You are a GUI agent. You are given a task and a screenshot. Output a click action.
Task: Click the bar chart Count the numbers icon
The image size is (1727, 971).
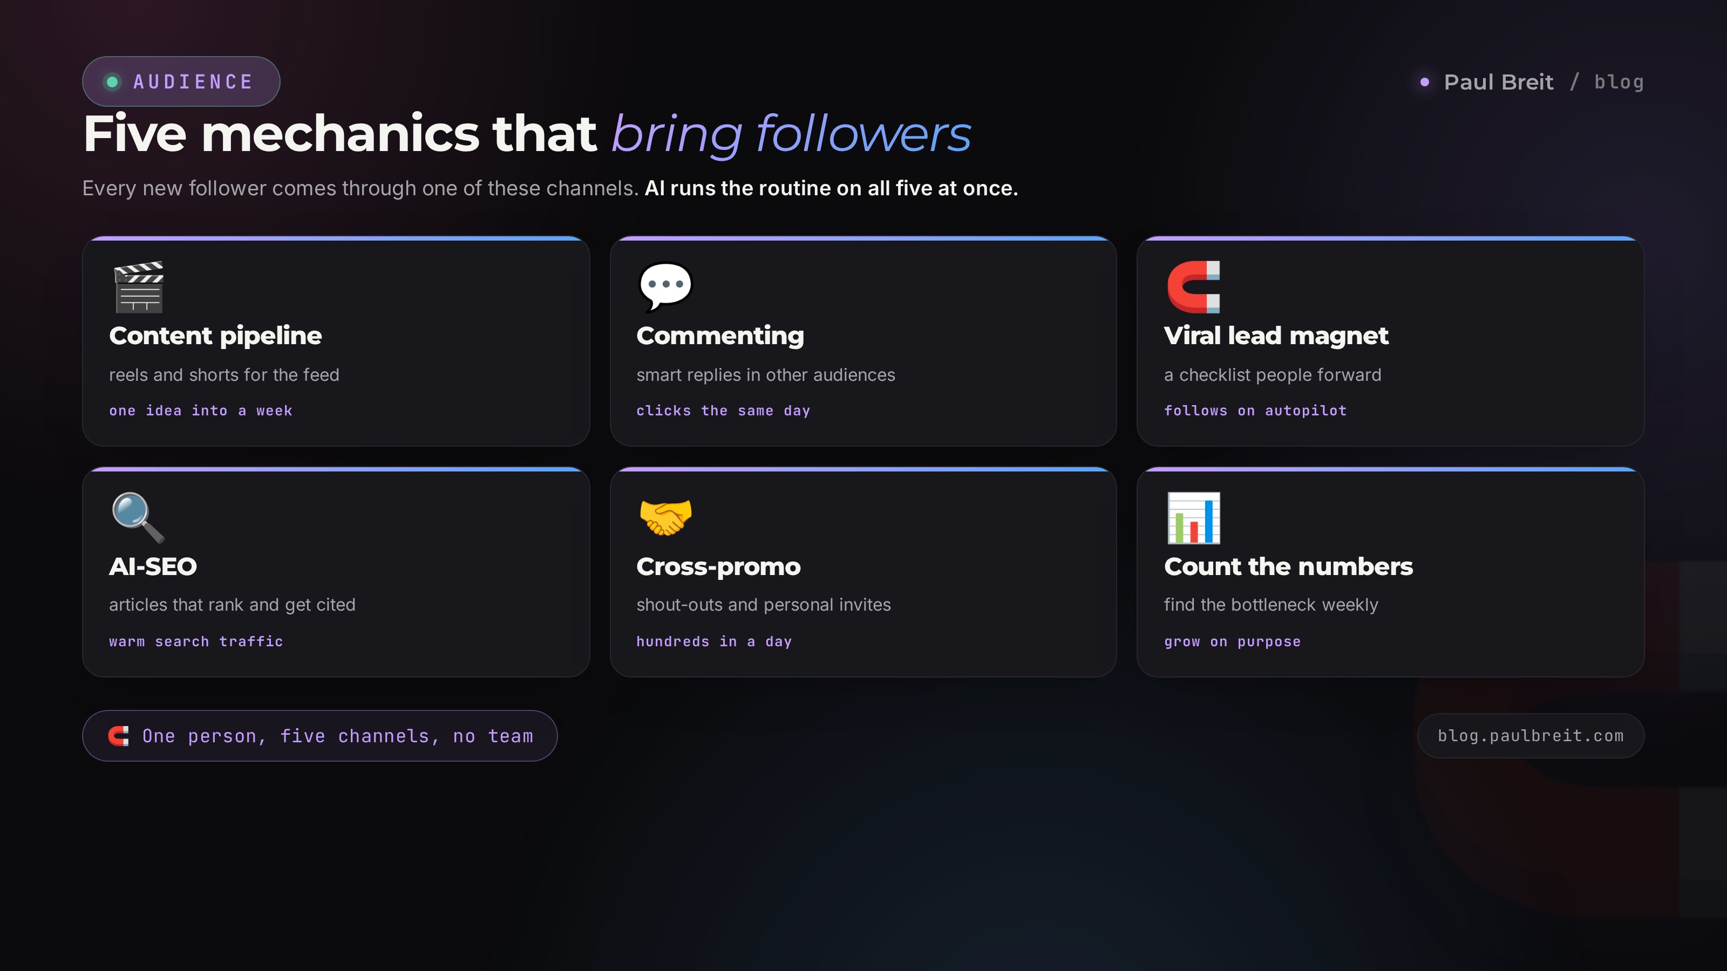1193,517
